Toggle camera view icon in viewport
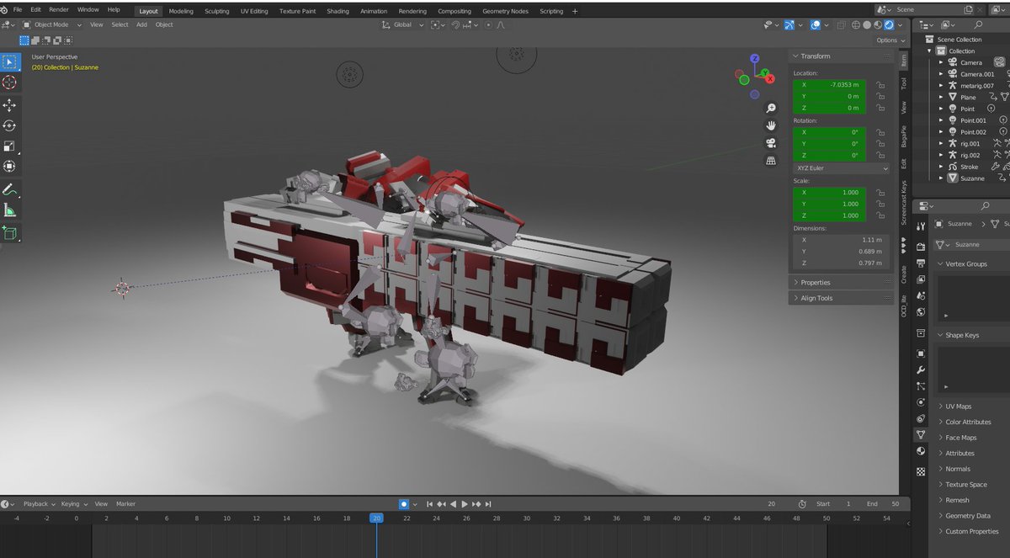The image size is (1010, 558). pyautogui.click(x=771, y=143)
